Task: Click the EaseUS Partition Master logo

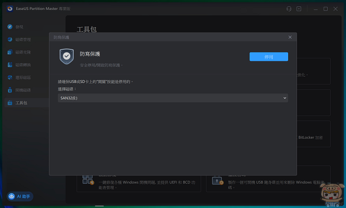Action: click(10, 9)
